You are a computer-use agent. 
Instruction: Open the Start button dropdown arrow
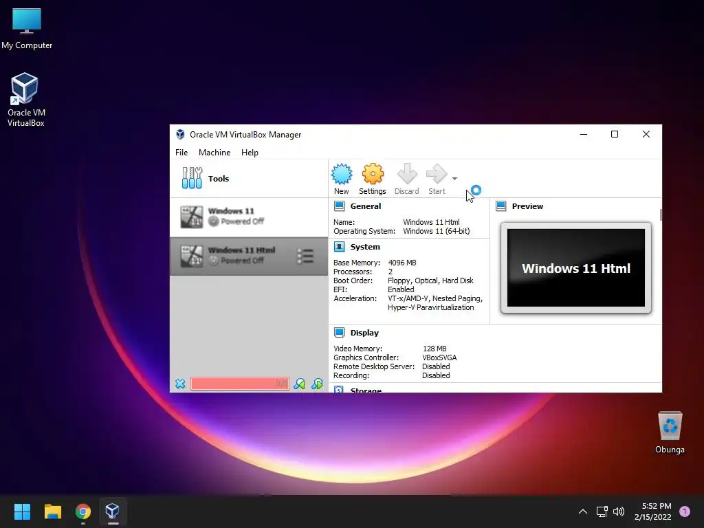[455, 179]
